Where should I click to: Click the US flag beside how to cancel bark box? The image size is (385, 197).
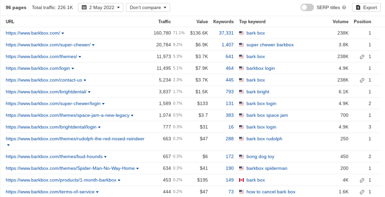(241, 192)
